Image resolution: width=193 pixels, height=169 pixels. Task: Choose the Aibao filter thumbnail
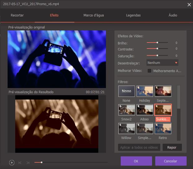[145, 110]
